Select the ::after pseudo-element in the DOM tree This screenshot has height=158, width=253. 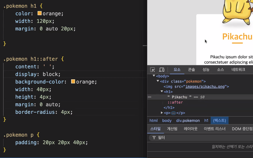click(x=175, y=102)
